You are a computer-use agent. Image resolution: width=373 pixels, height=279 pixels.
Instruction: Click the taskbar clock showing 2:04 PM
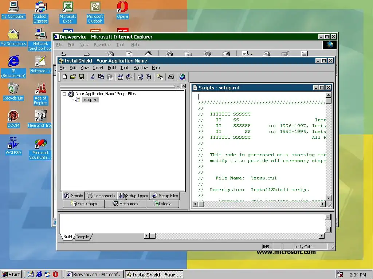click(358, 275)
